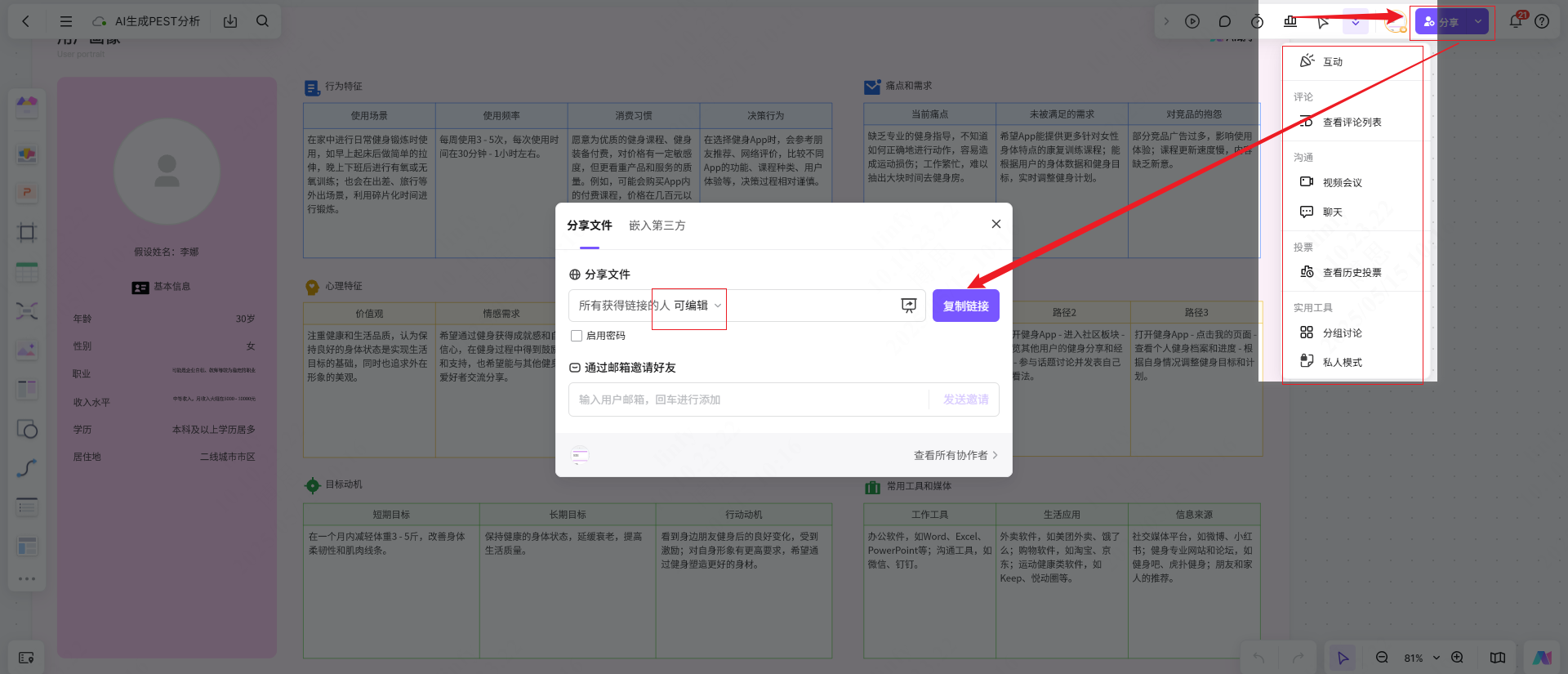Screen dimensions: 1568x674
Task: Open the minimap icon in bottom bar
Action: tap(1498, 658)
